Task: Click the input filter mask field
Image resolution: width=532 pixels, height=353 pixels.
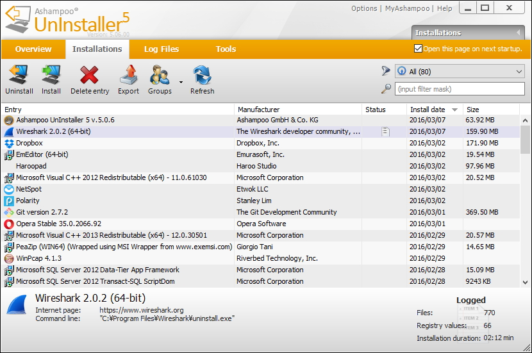Action: 460,89
